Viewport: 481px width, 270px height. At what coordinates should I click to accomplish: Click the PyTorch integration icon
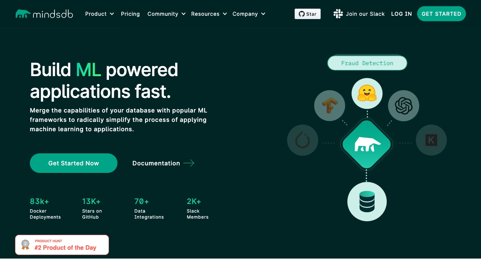coord(303,140)
